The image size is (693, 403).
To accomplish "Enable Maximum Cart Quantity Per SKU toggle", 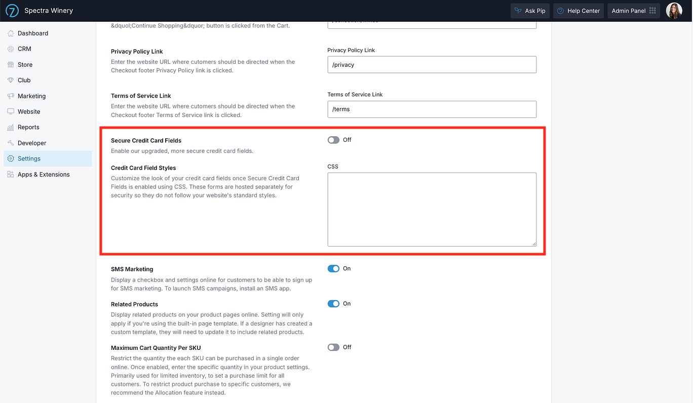I will [x=333, y=347].
